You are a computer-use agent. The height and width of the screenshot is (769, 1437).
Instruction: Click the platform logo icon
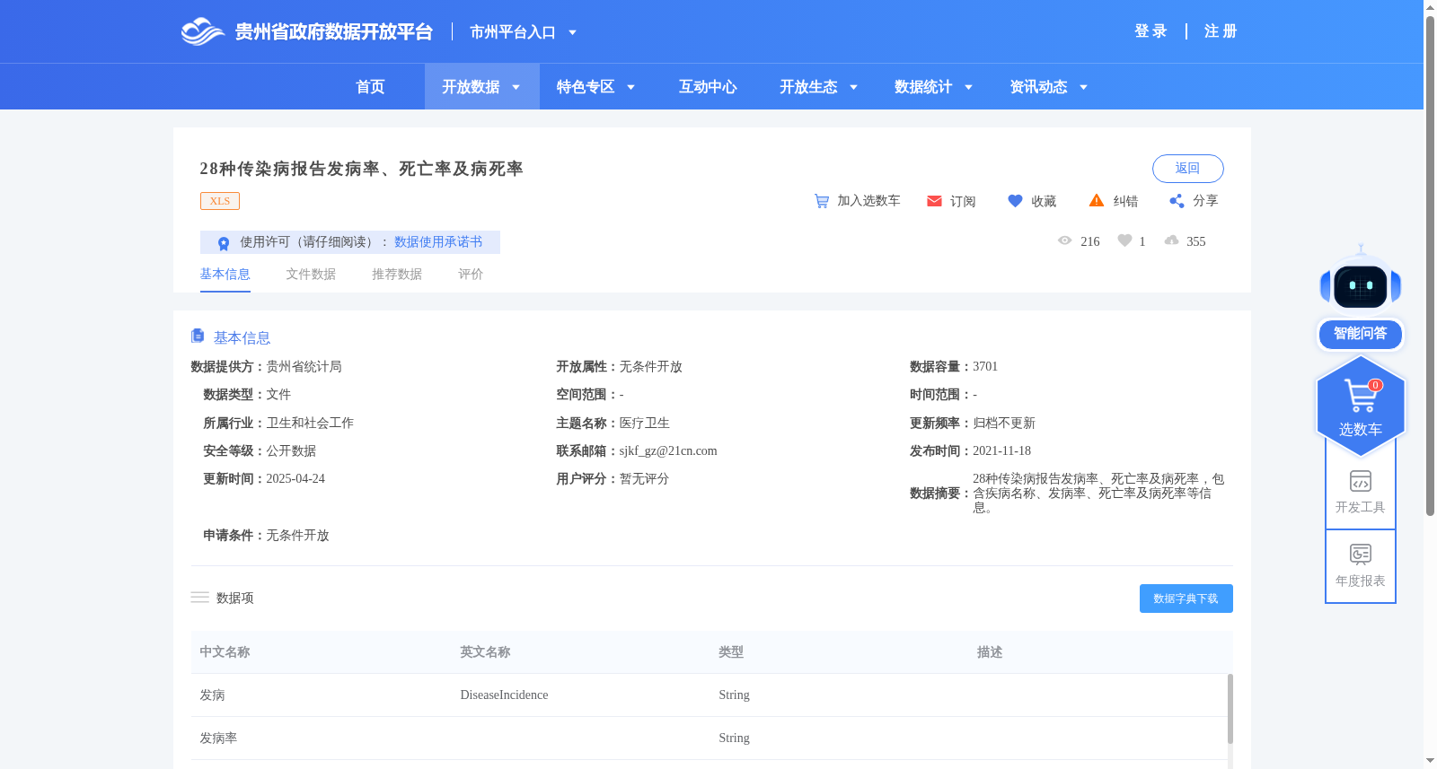[x=202, y=31]
